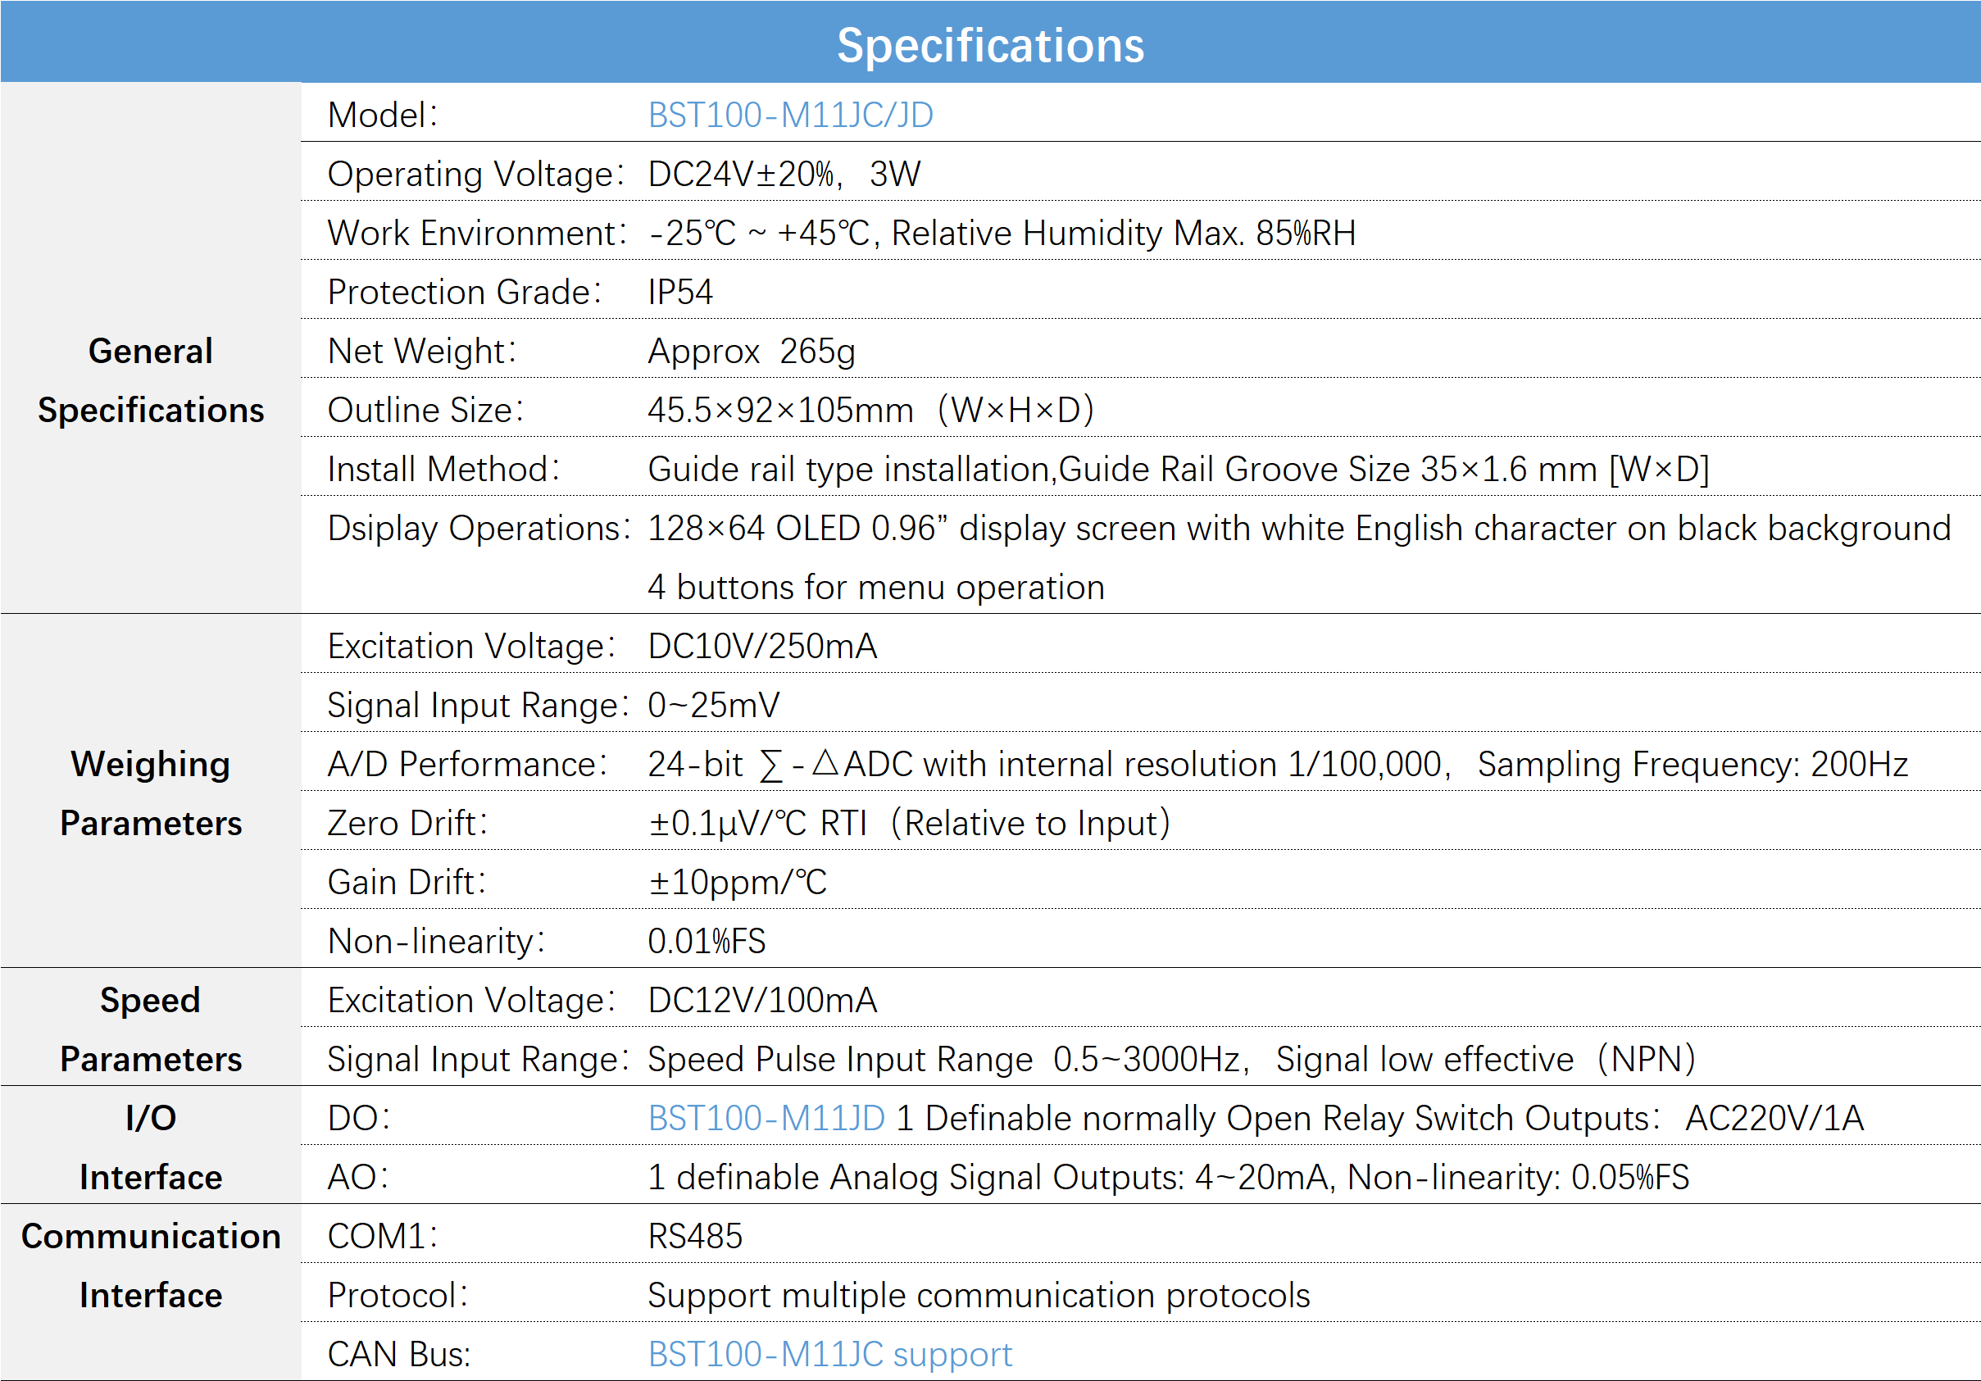Select the Communication Interface section label
Screen dimensions: 1981x1381
point(151,1265)
